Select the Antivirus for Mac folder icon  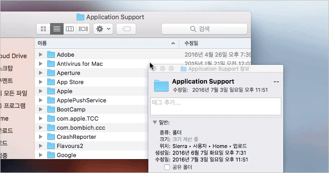(x=51, y=63)
